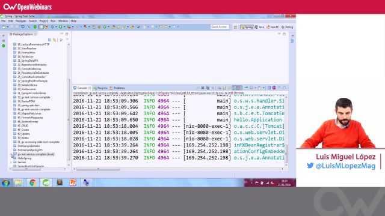Click Remove Launch X in the Console toolbar
The image size is (385, 216).
[x=203, y=88]
